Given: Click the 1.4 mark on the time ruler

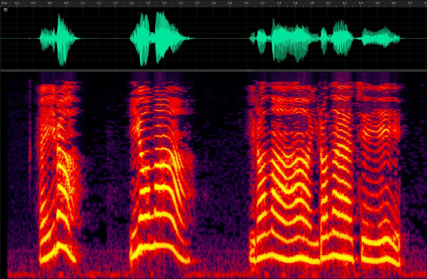Looking at the screenshot, I should (x=115, y=3).
